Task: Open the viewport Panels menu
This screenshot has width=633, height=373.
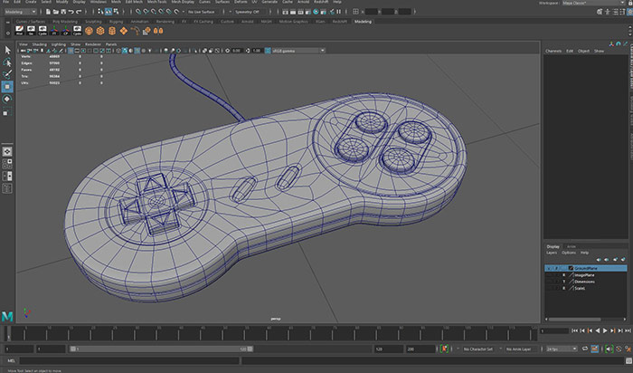Action: pos(111,44)
